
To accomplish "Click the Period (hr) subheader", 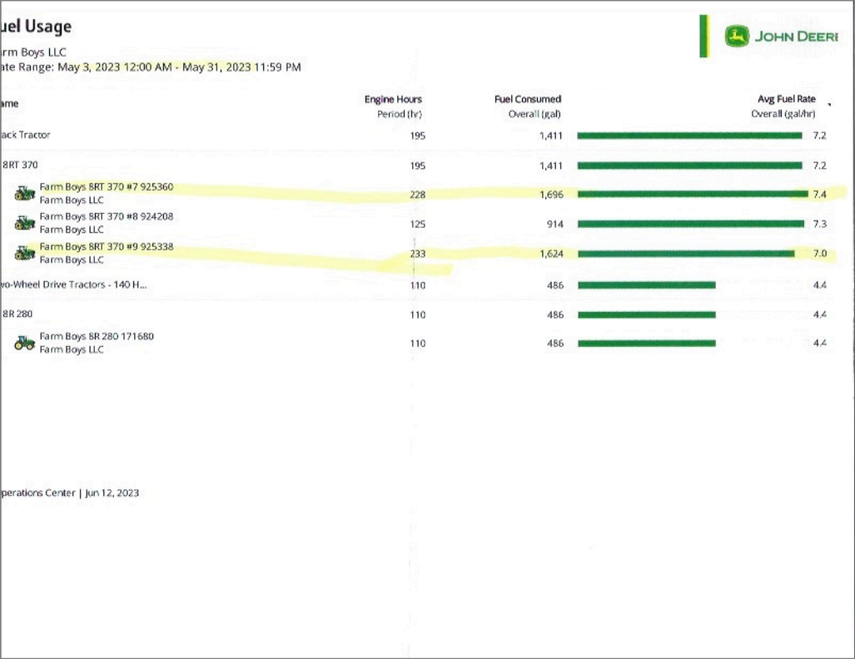I will coord(400,114).
